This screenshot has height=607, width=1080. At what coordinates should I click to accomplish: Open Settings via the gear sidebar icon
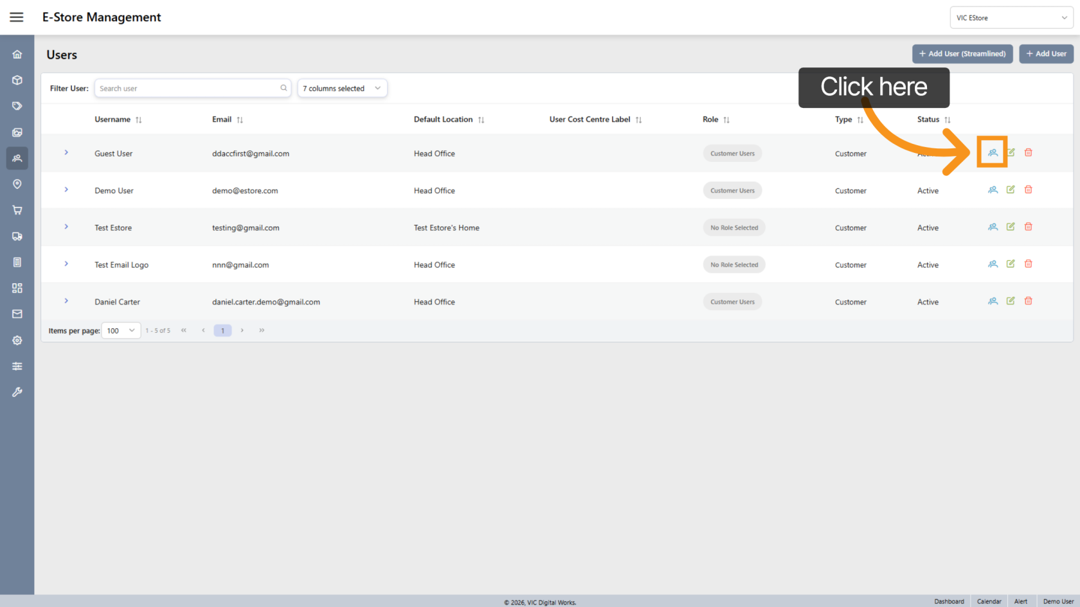coord(17,340)
